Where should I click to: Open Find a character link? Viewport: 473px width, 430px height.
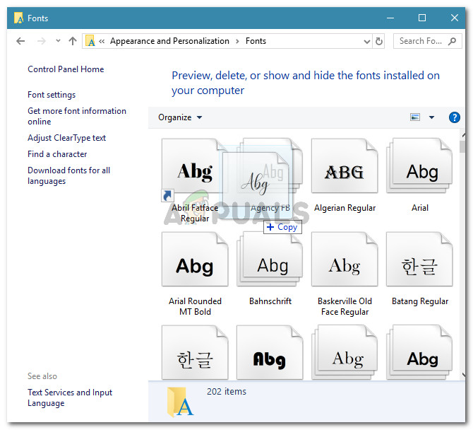[57, 154]
